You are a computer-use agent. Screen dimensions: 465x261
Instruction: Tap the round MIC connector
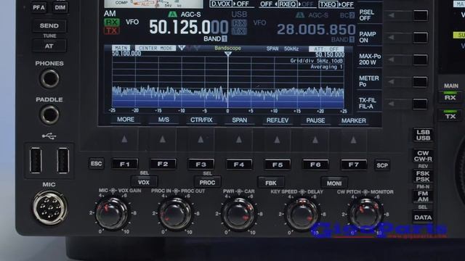50,208
